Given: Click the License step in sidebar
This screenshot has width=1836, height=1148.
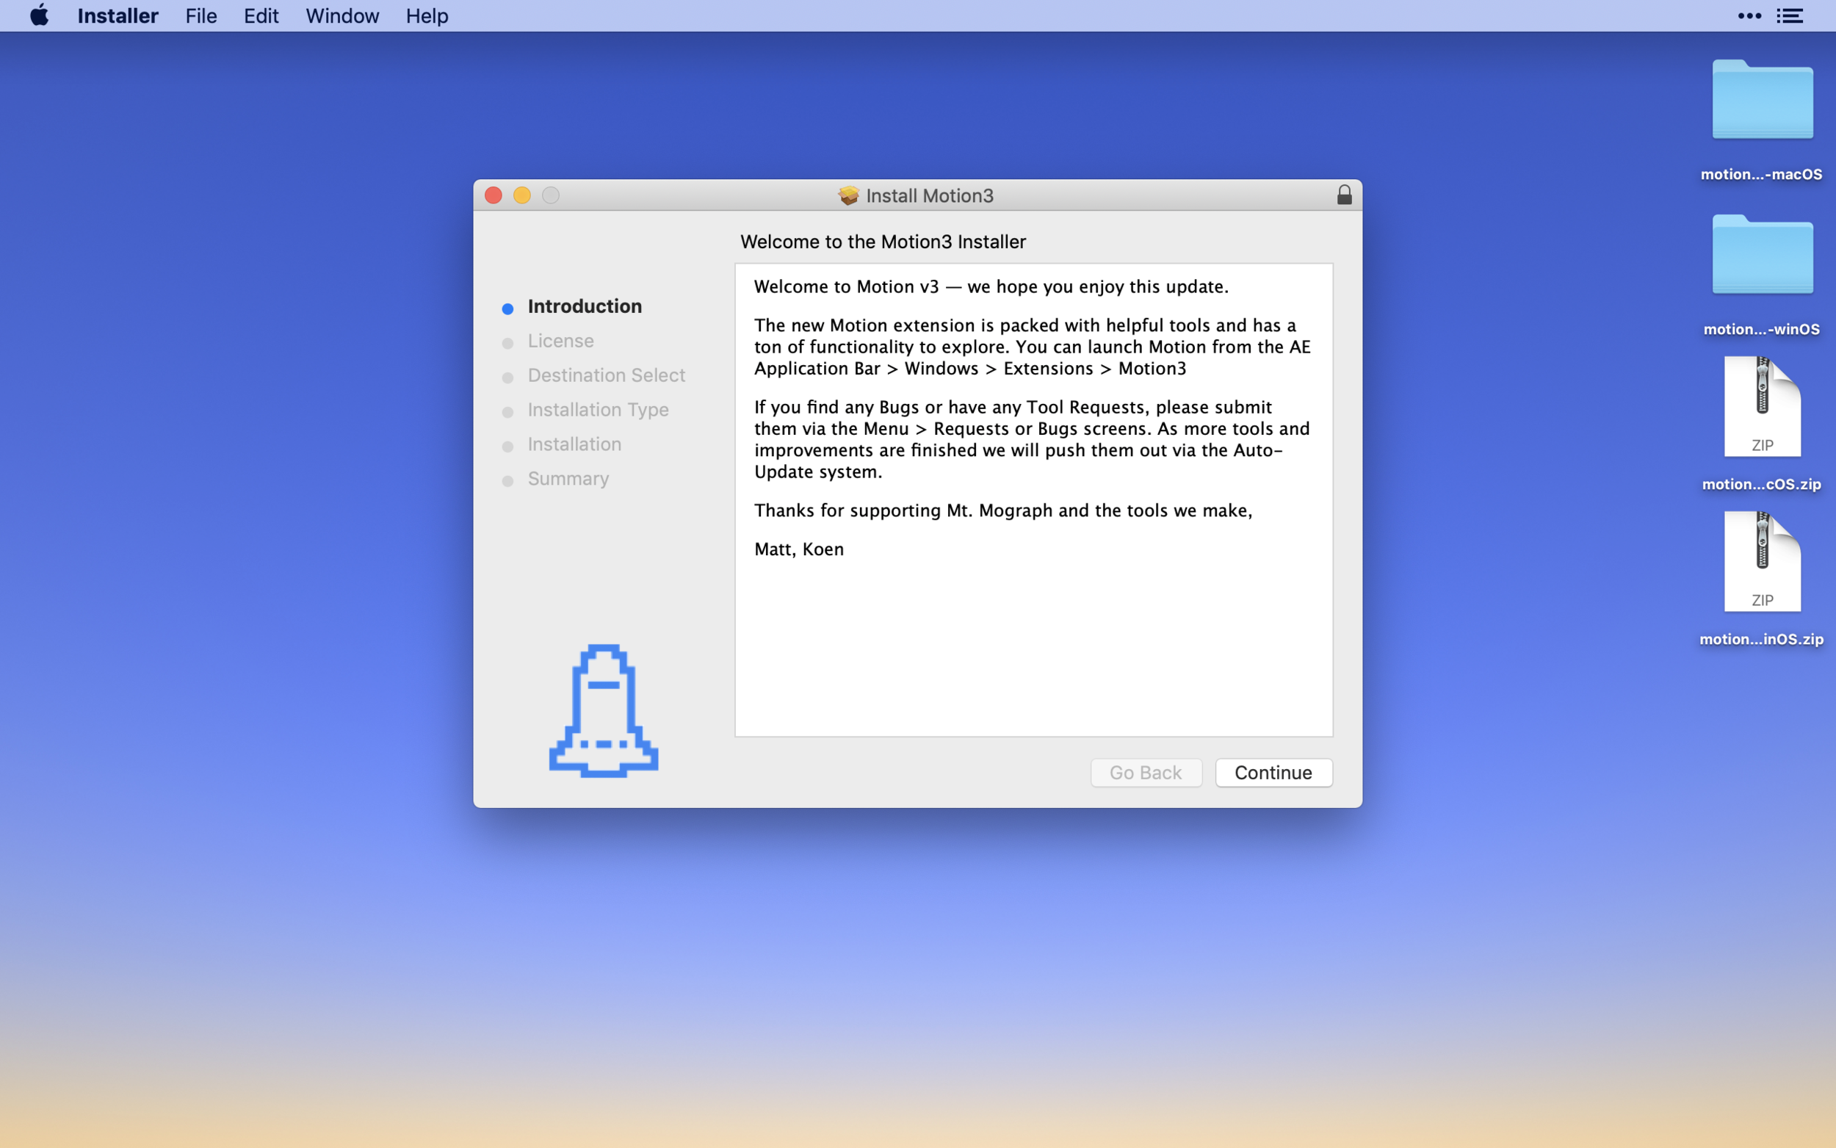Looking at the screenshot, I should [x=561, y=341].
